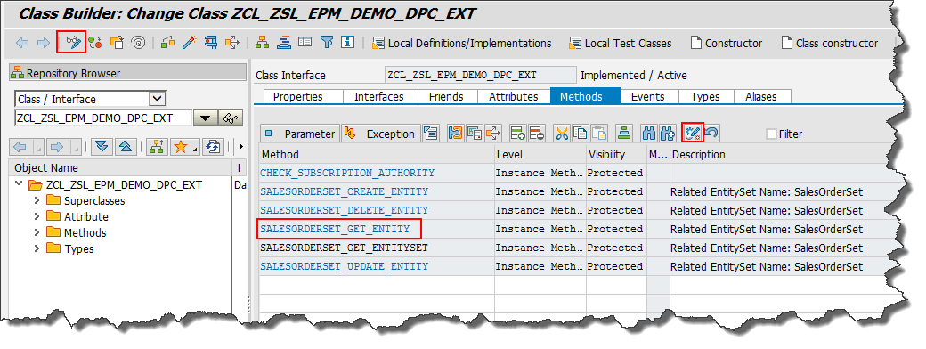This screenshot has height=349, width=926.
Task: Open the Class / Interface dropdown
Action: [157, 99]
